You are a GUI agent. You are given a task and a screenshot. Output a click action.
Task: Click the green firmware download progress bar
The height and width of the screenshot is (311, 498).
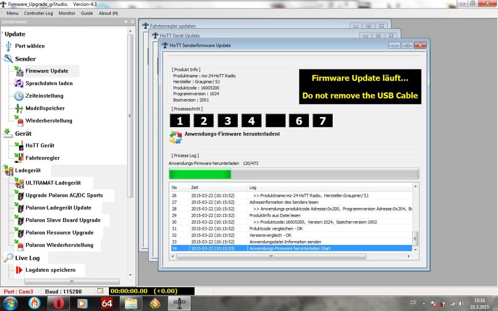(x=200, y=174)
